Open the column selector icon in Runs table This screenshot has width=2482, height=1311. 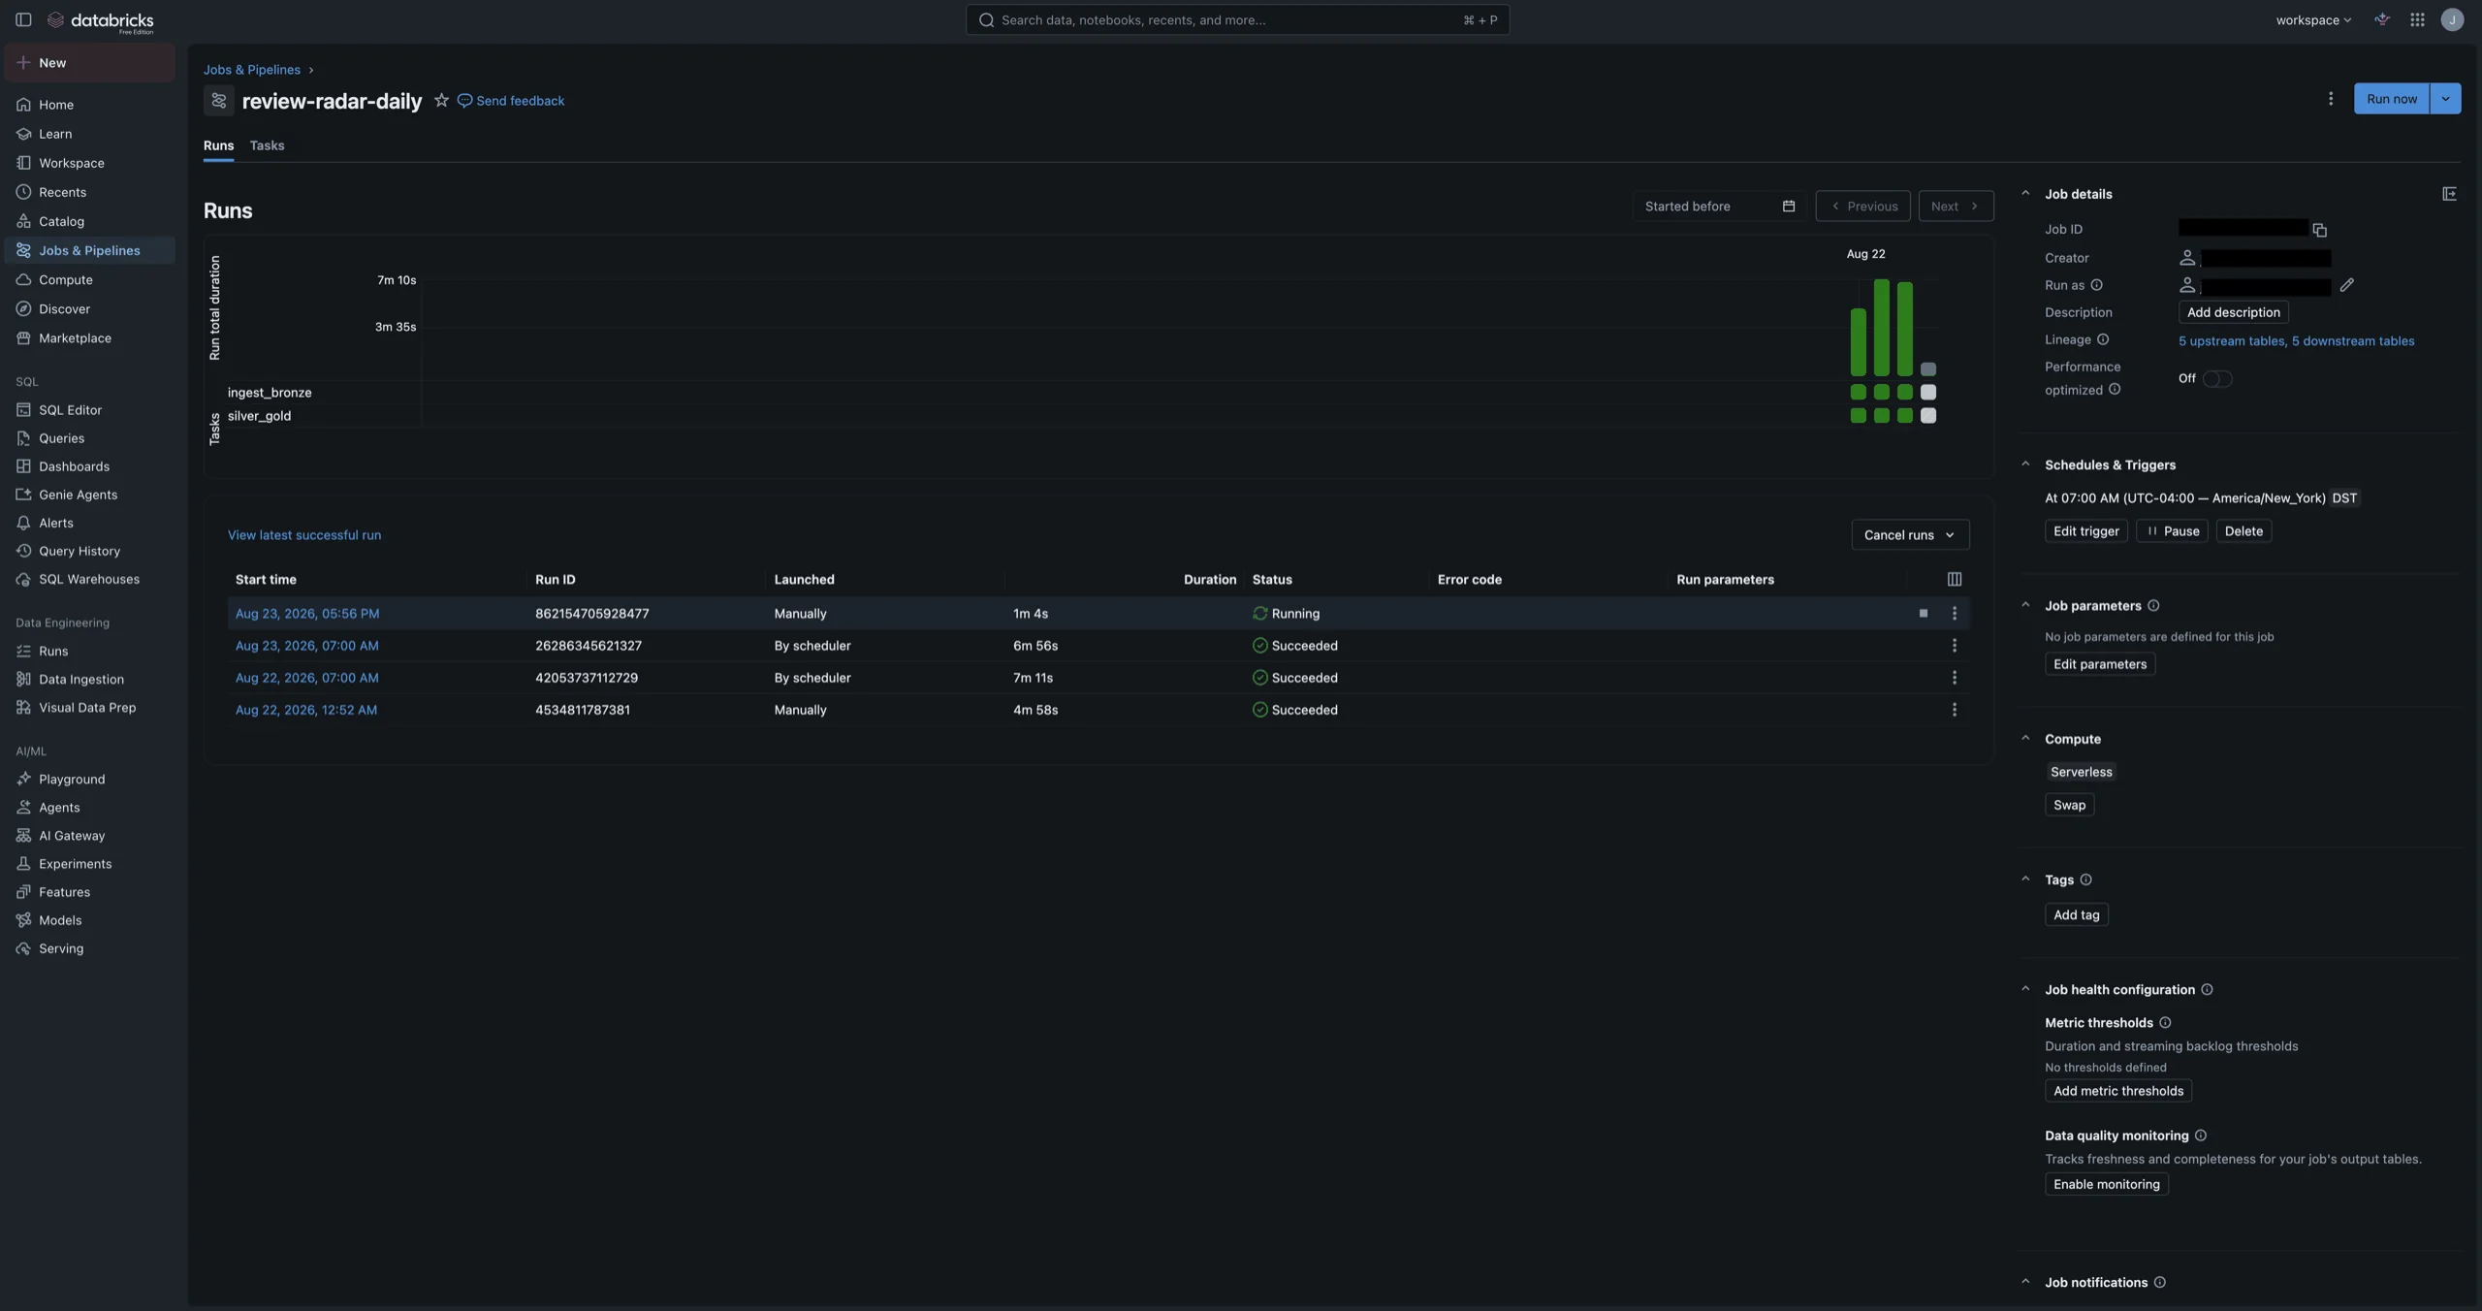point(1955,579)
